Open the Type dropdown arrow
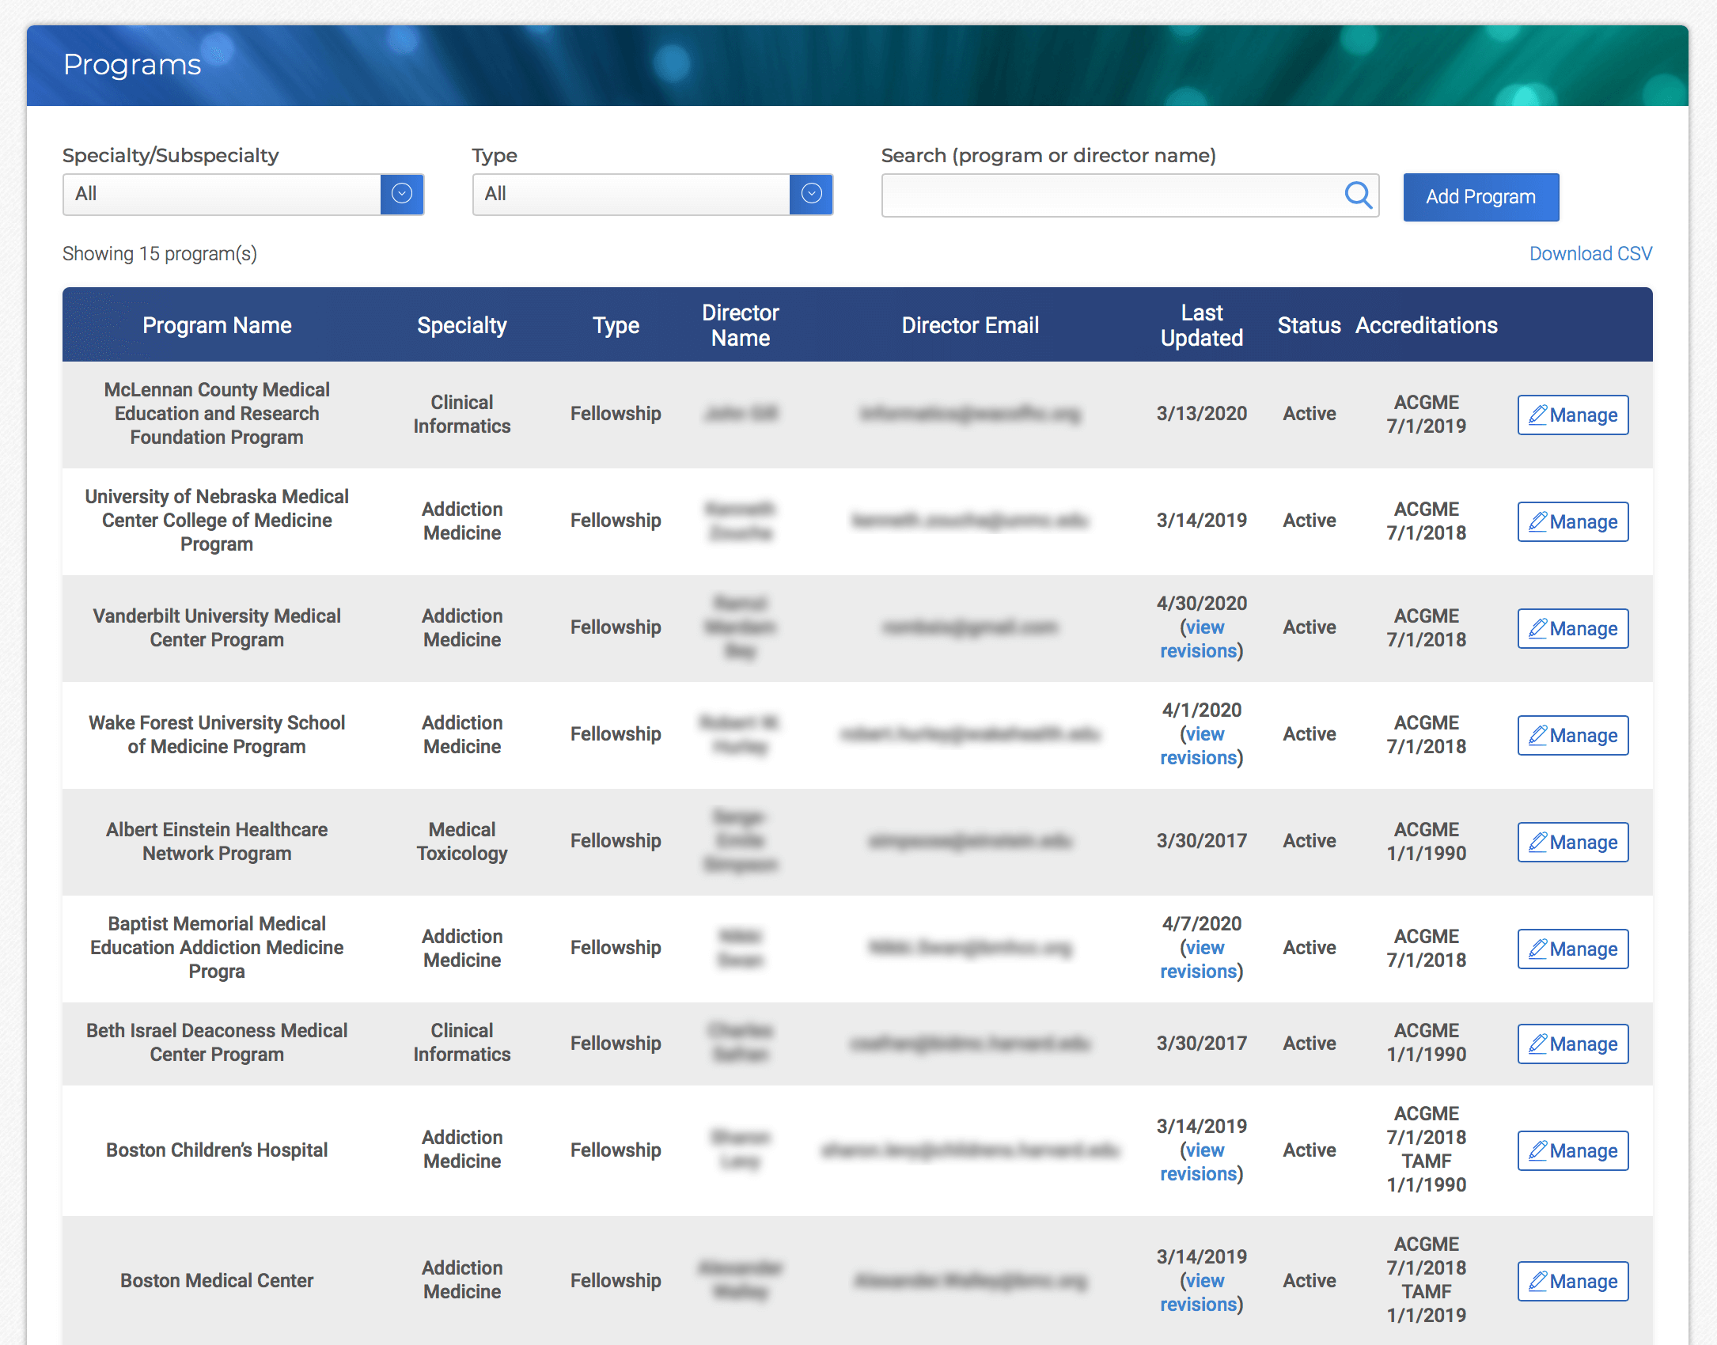 [811, 194]
